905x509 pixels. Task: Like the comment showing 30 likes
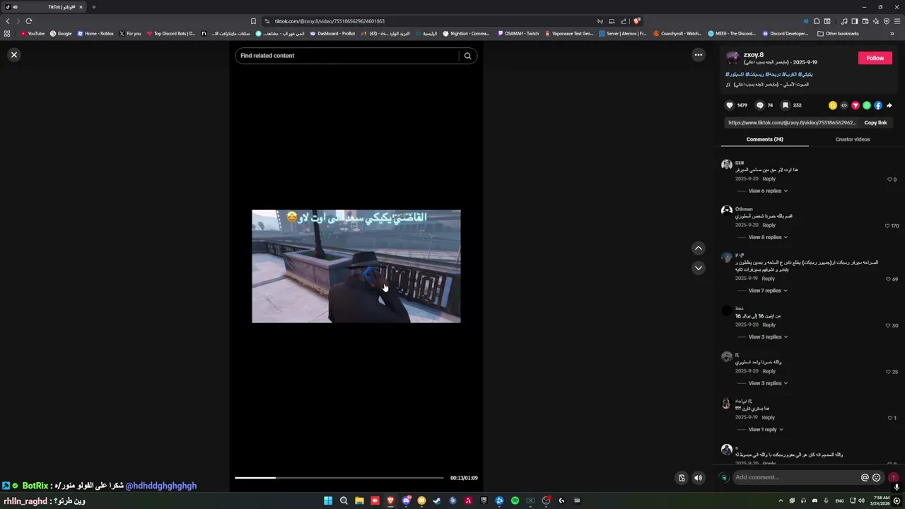coord(889,326)
